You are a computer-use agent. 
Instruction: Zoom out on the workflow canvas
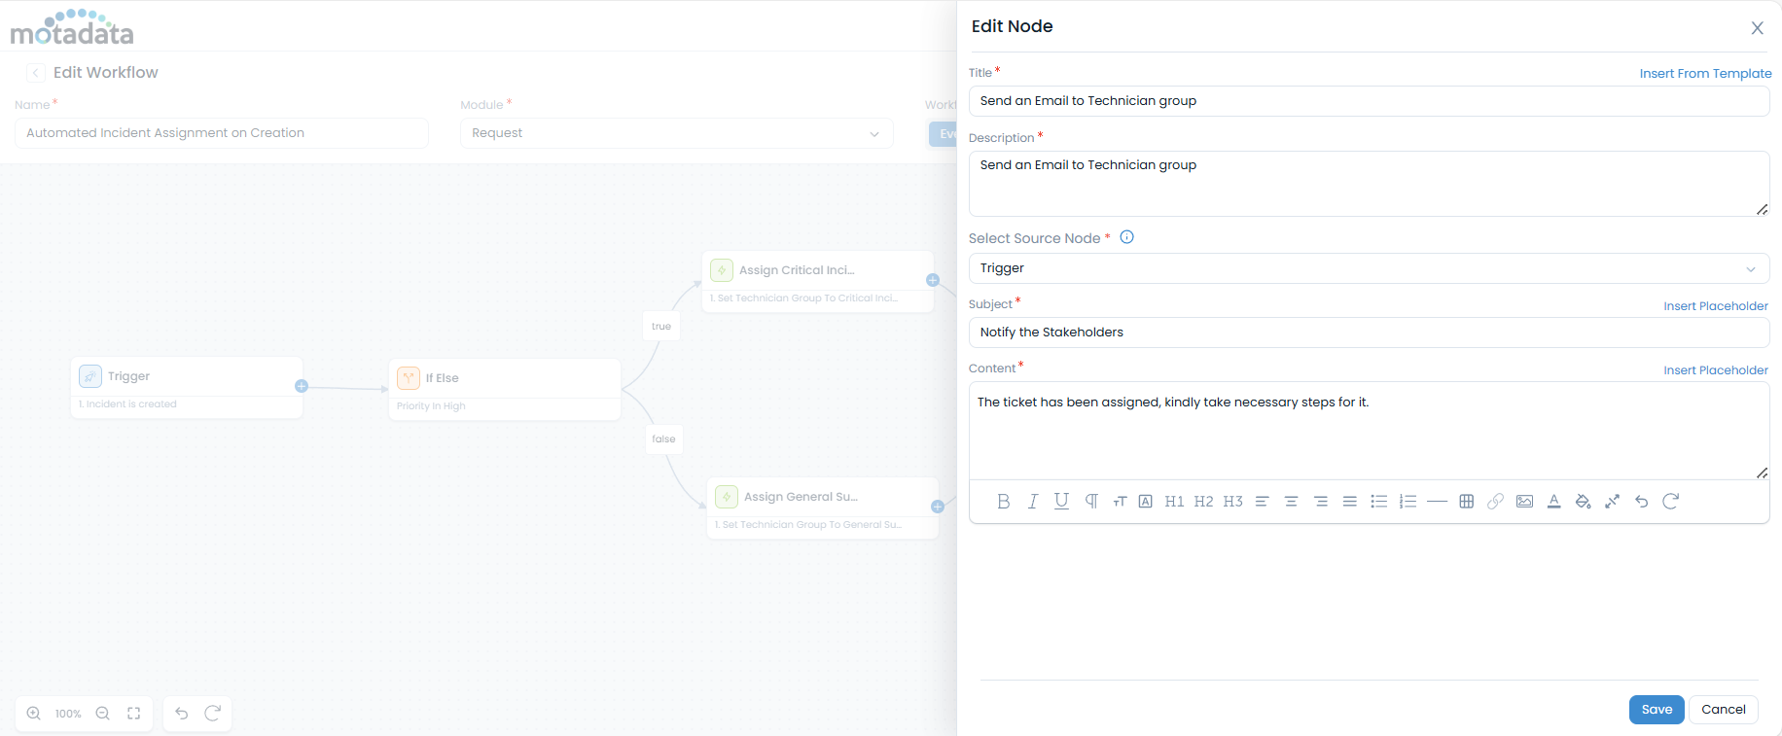[x=103, y=714]
